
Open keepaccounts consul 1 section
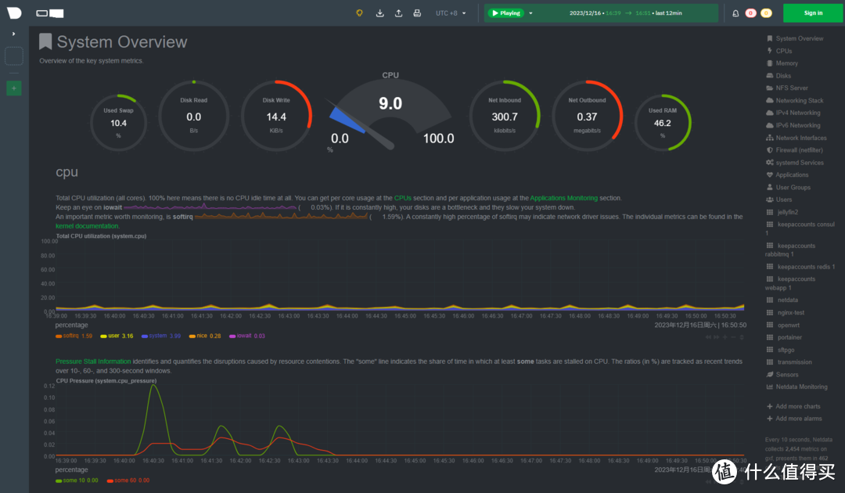click(800, 229)
